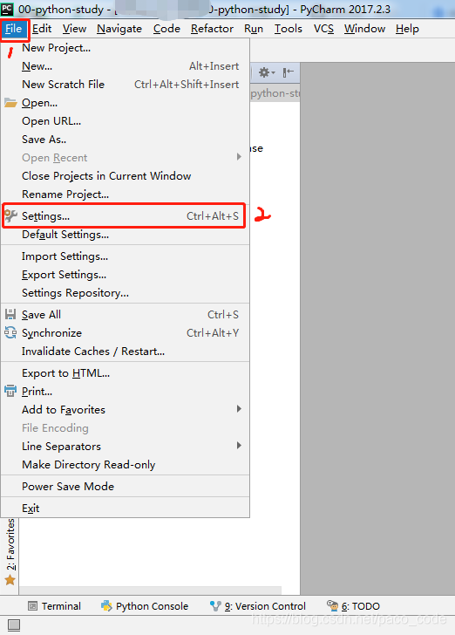This screenshot has width=455, height=635.
Task: Open the Refactor menu
Action: (212, 29)
